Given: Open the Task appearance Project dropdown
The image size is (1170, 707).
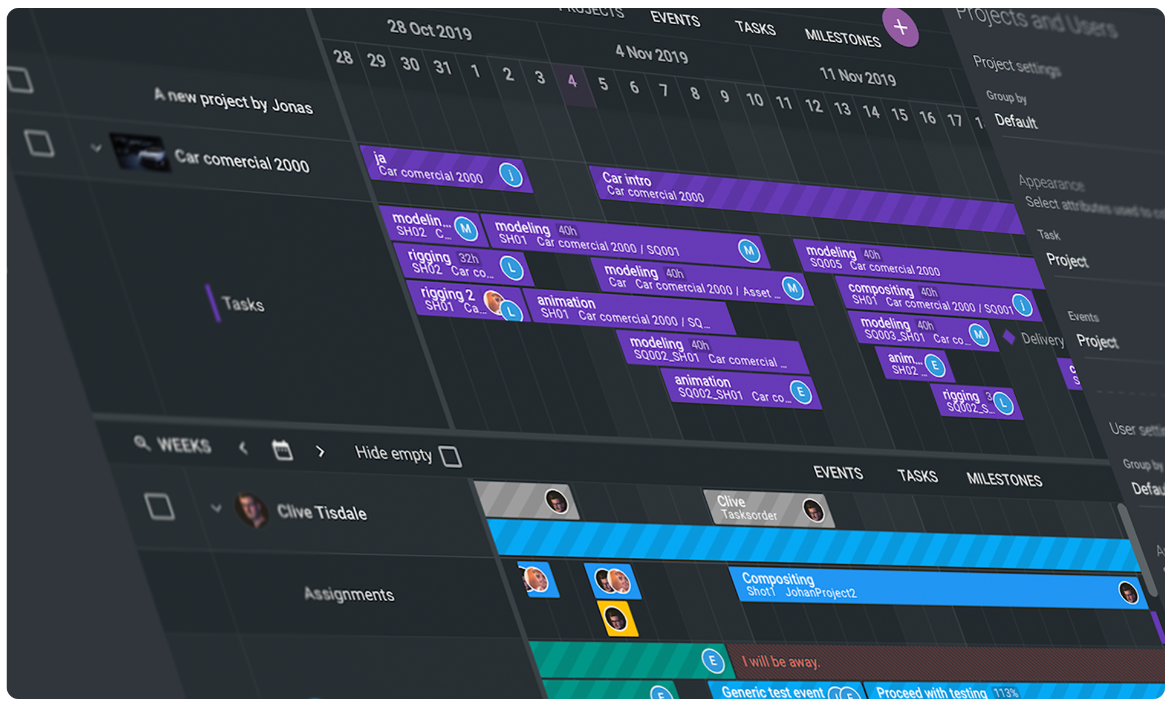Looking at the screenshot, I should 1067,260.
